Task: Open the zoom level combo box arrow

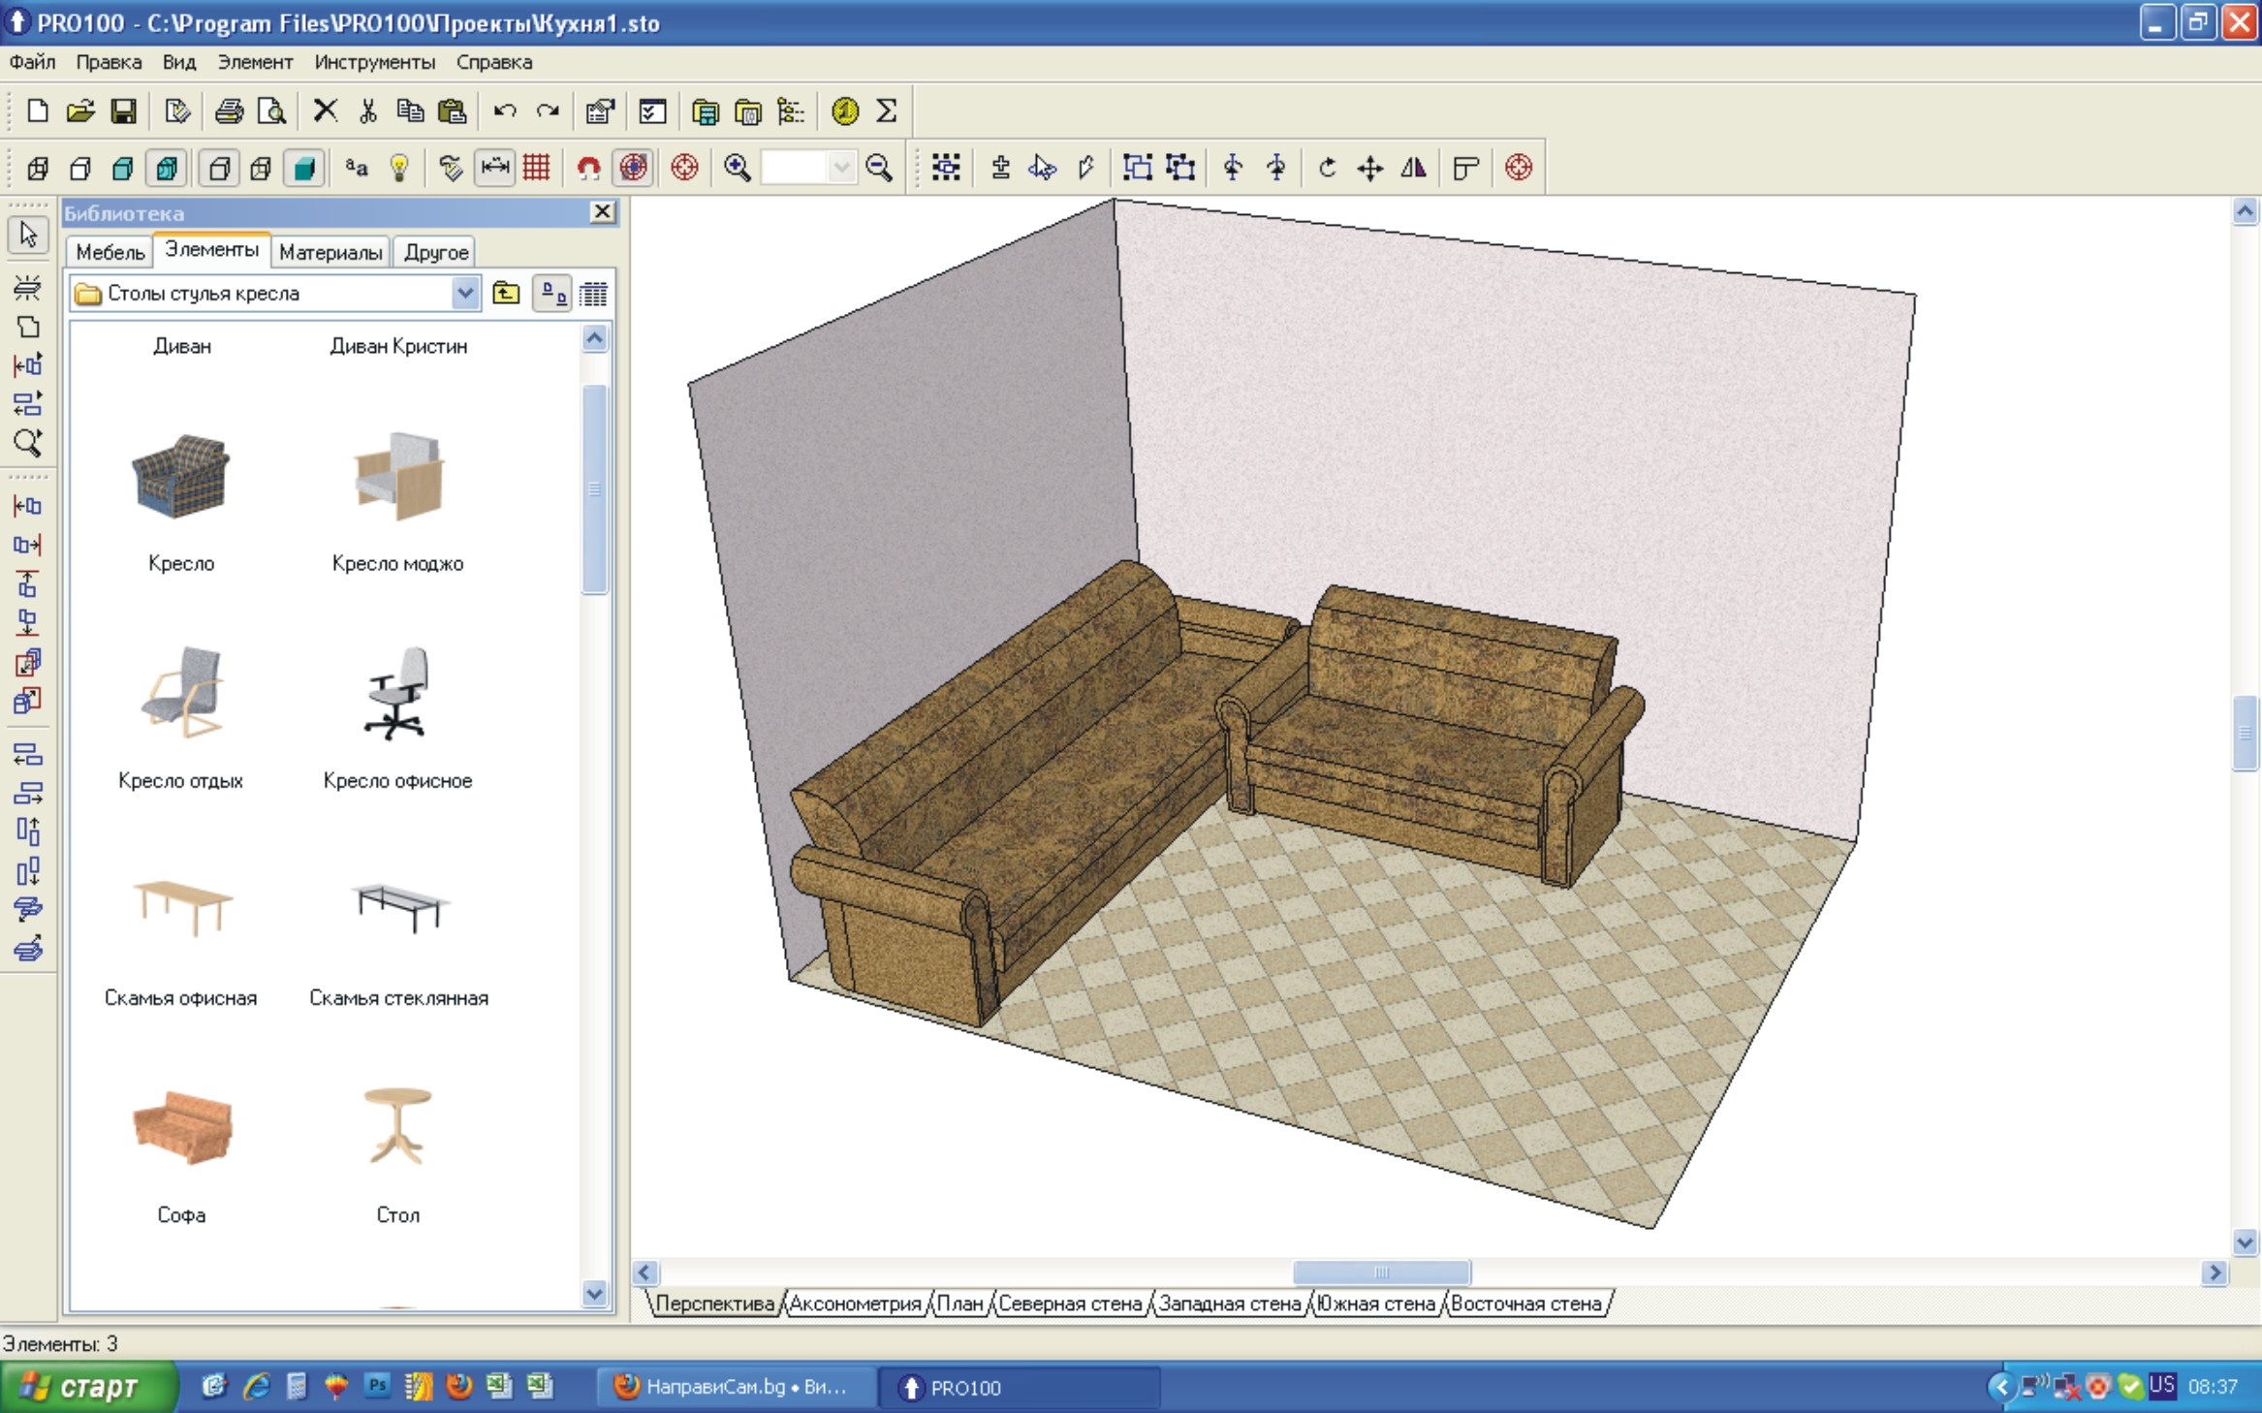Action: (x=841, y=168)
